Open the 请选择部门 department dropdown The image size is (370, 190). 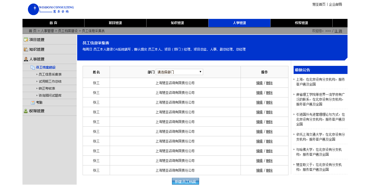coord(179,72)
